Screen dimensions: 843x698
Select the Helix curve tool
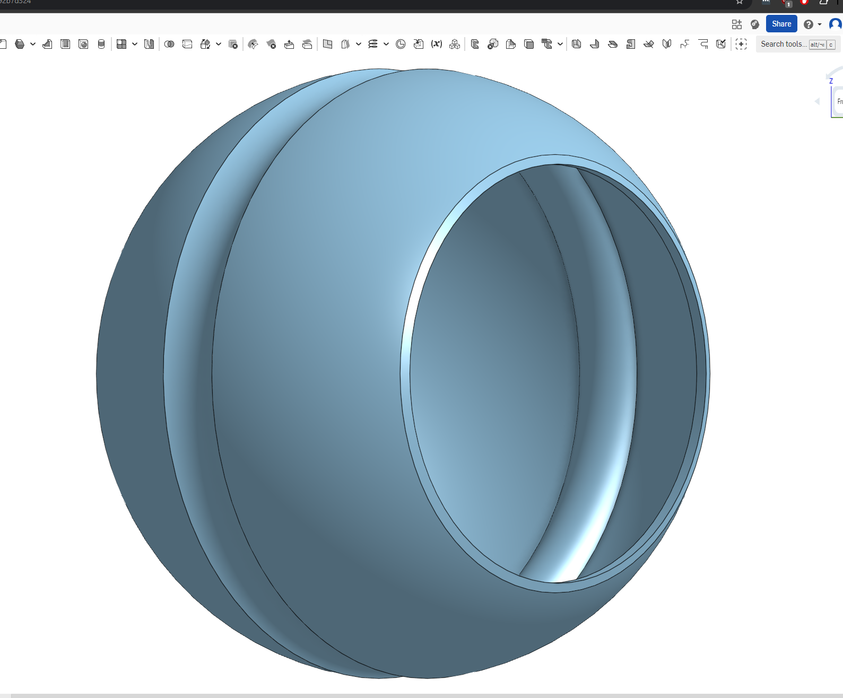[x=373, y=44]
